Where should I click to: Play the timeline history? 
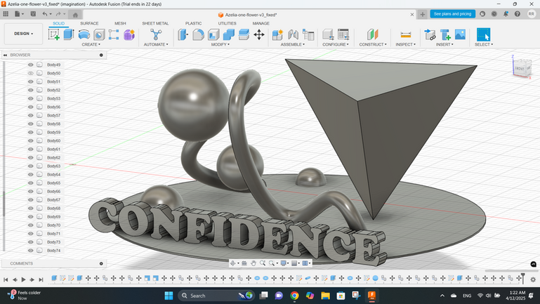23,279
